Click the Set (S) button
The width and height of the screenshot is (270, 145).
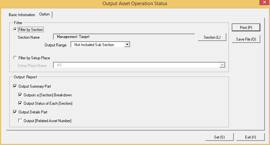click(x=219, y=137)
